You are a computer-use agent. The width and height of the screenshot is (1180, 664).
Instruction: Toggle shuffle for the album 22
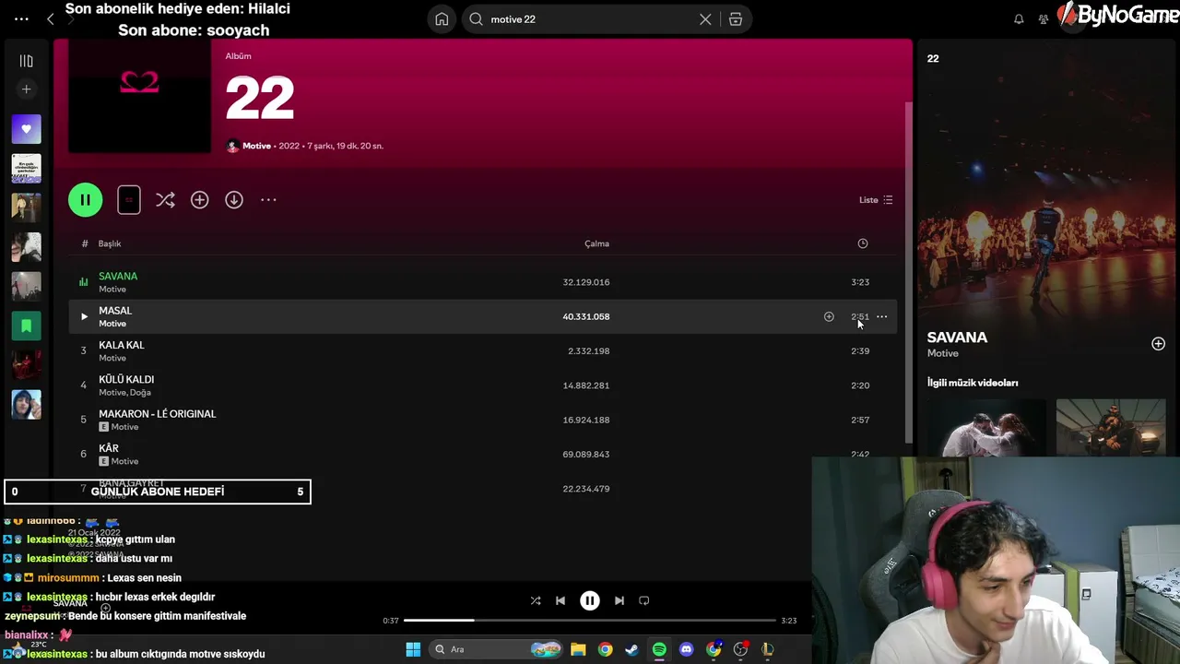pos(165,200)
